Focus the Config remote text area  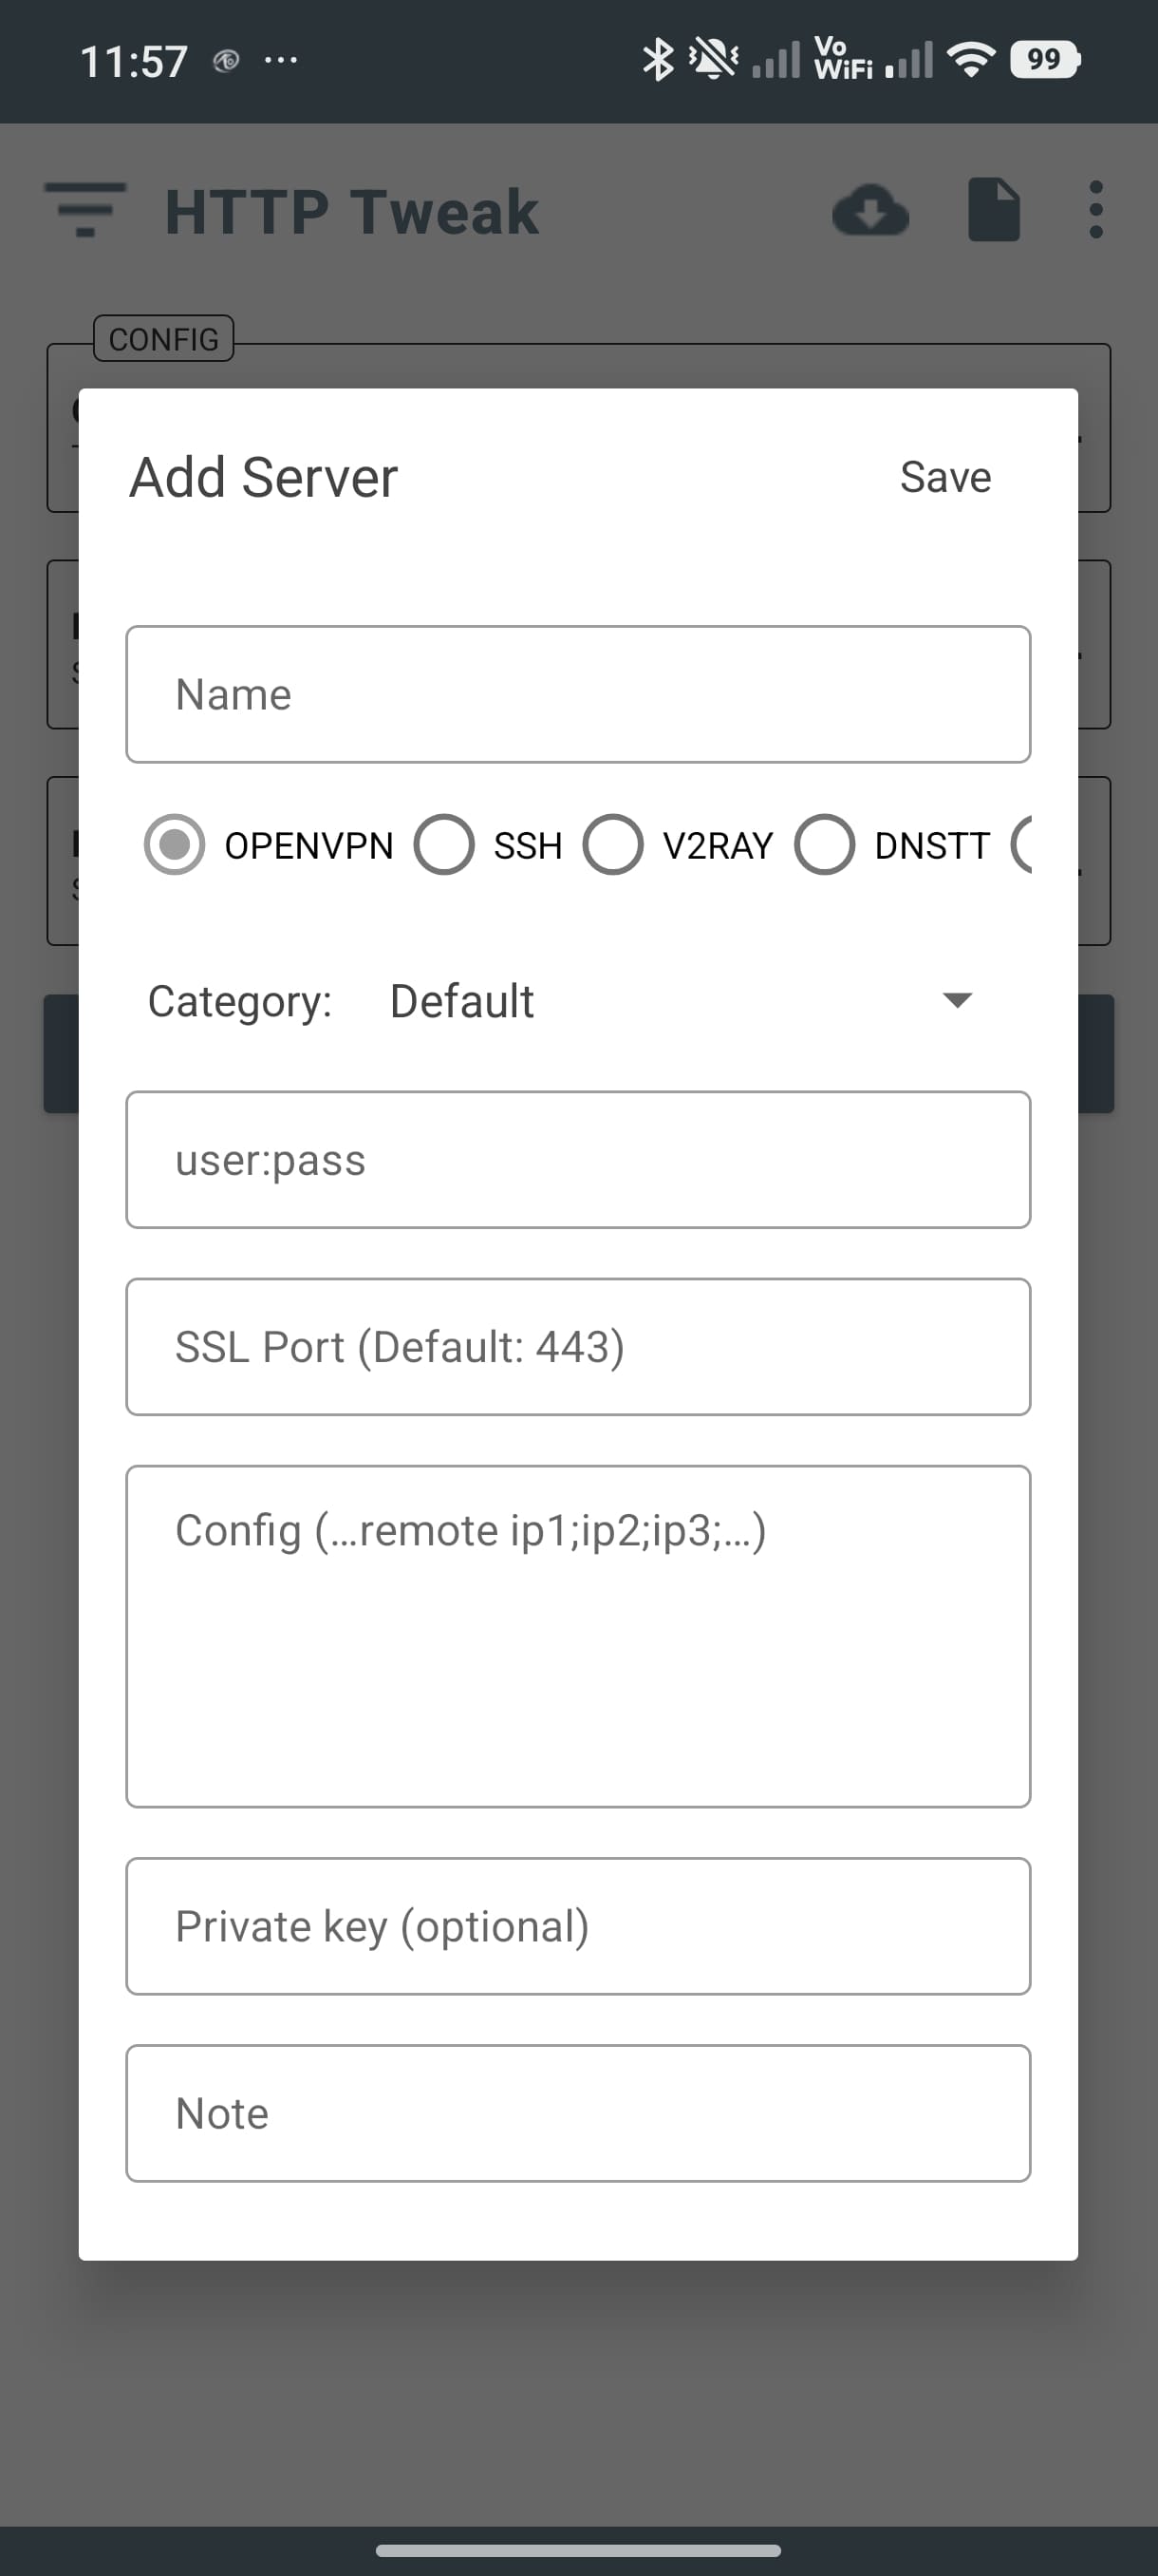(578, 1636)
